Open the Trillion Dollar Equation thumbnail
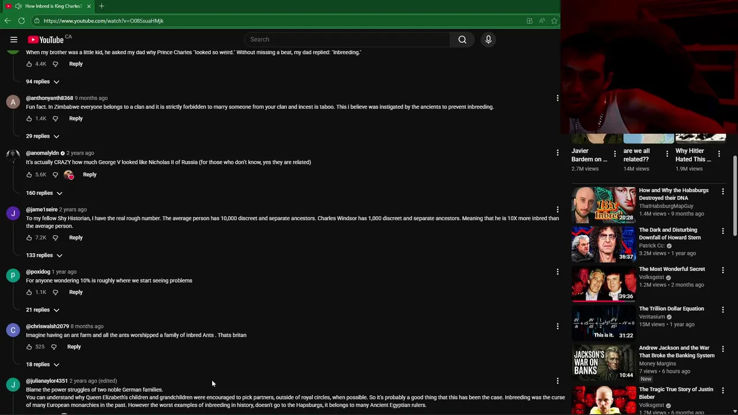The height and width of the screenshot is (415, 738). tap(603, 323)
